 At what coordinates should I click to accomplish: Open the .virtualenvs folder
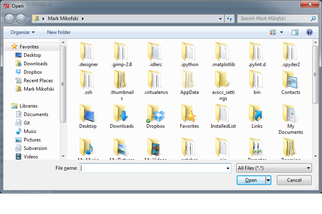(x=156, y=83)
